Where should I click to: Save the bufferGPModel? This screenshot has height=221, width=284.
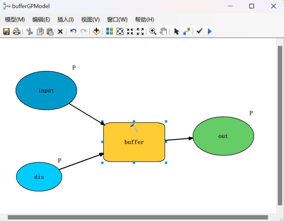pos(6,31)
